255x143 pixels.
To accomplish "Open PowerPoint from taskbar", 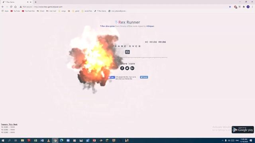I will 94,140.
